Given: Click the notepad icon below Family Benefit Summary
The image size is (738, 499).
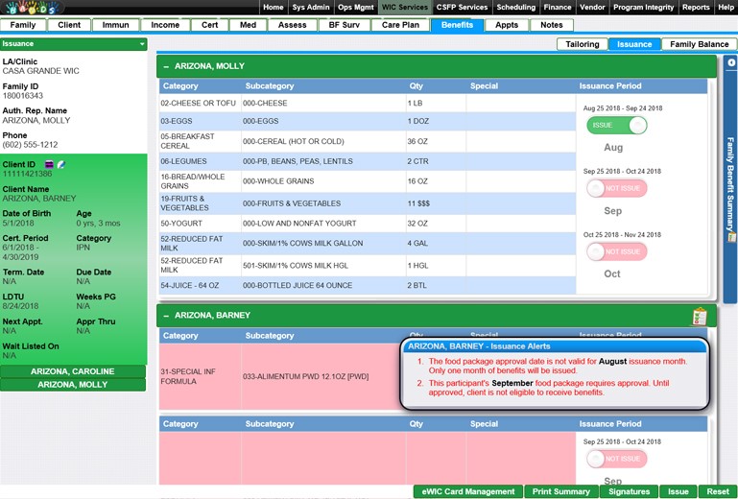Looking at the screenshot, I should [x=731, y=237].
